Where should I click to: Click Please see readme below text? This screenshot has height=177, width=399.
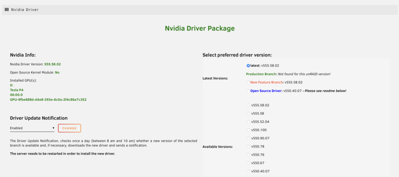(325, 91)
